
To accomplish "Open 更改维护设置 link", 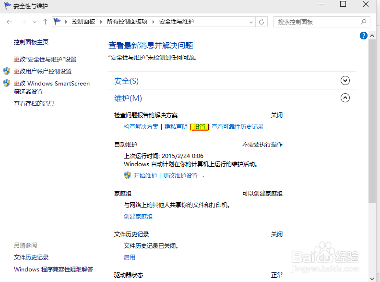I will tap(180, 176).
